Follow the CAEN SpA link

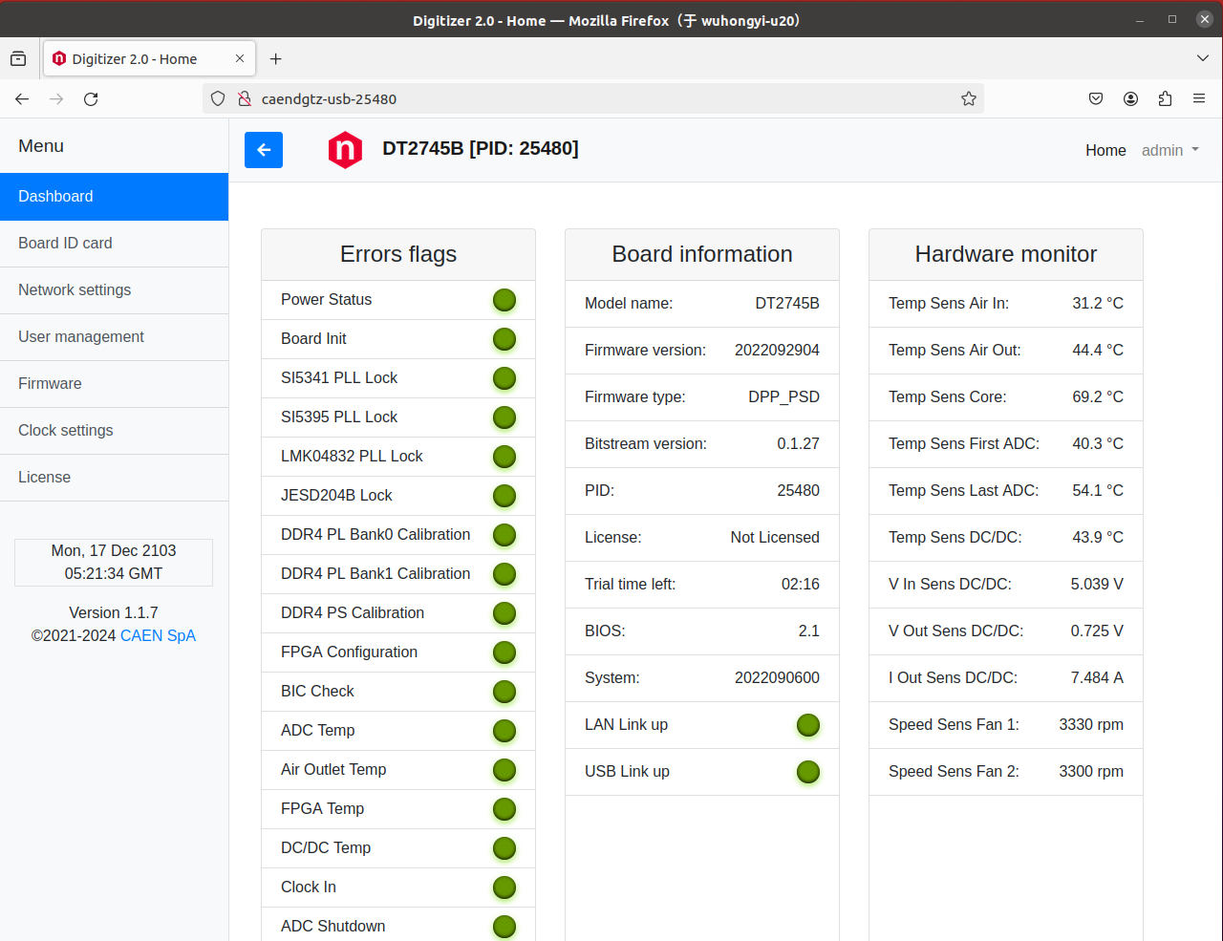(158, 635)
